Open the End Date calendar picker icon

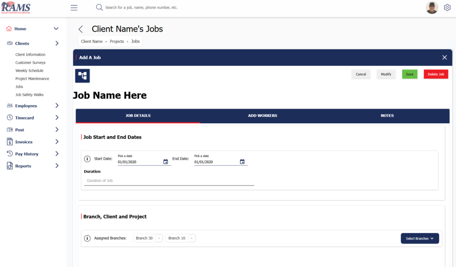click(x=242, y=162)
